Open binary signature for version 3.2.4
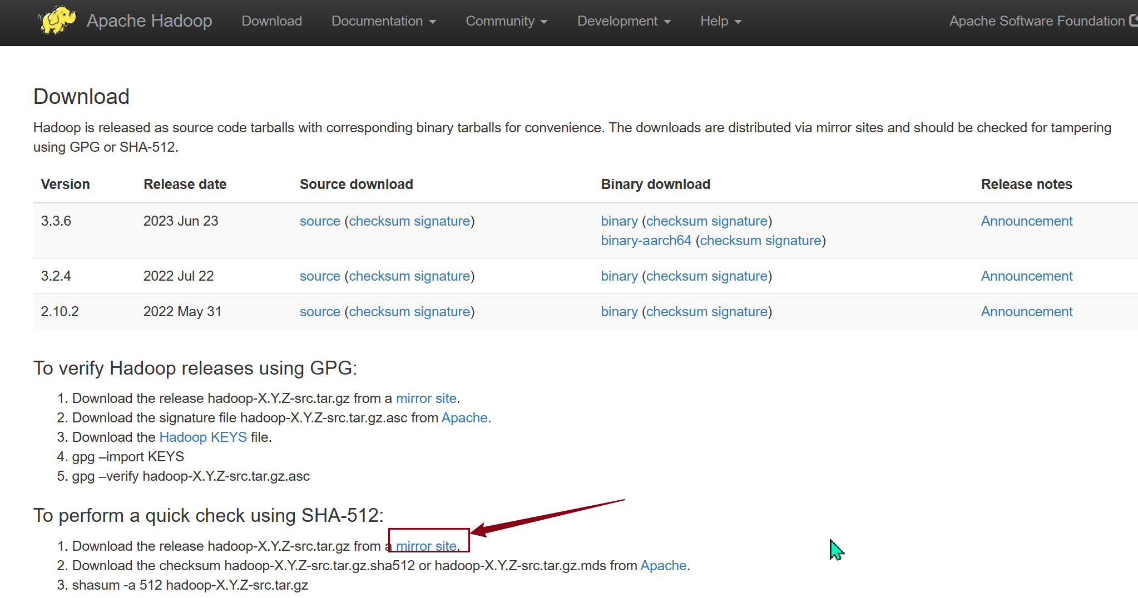1138x598 pixels. pos(739,276)
